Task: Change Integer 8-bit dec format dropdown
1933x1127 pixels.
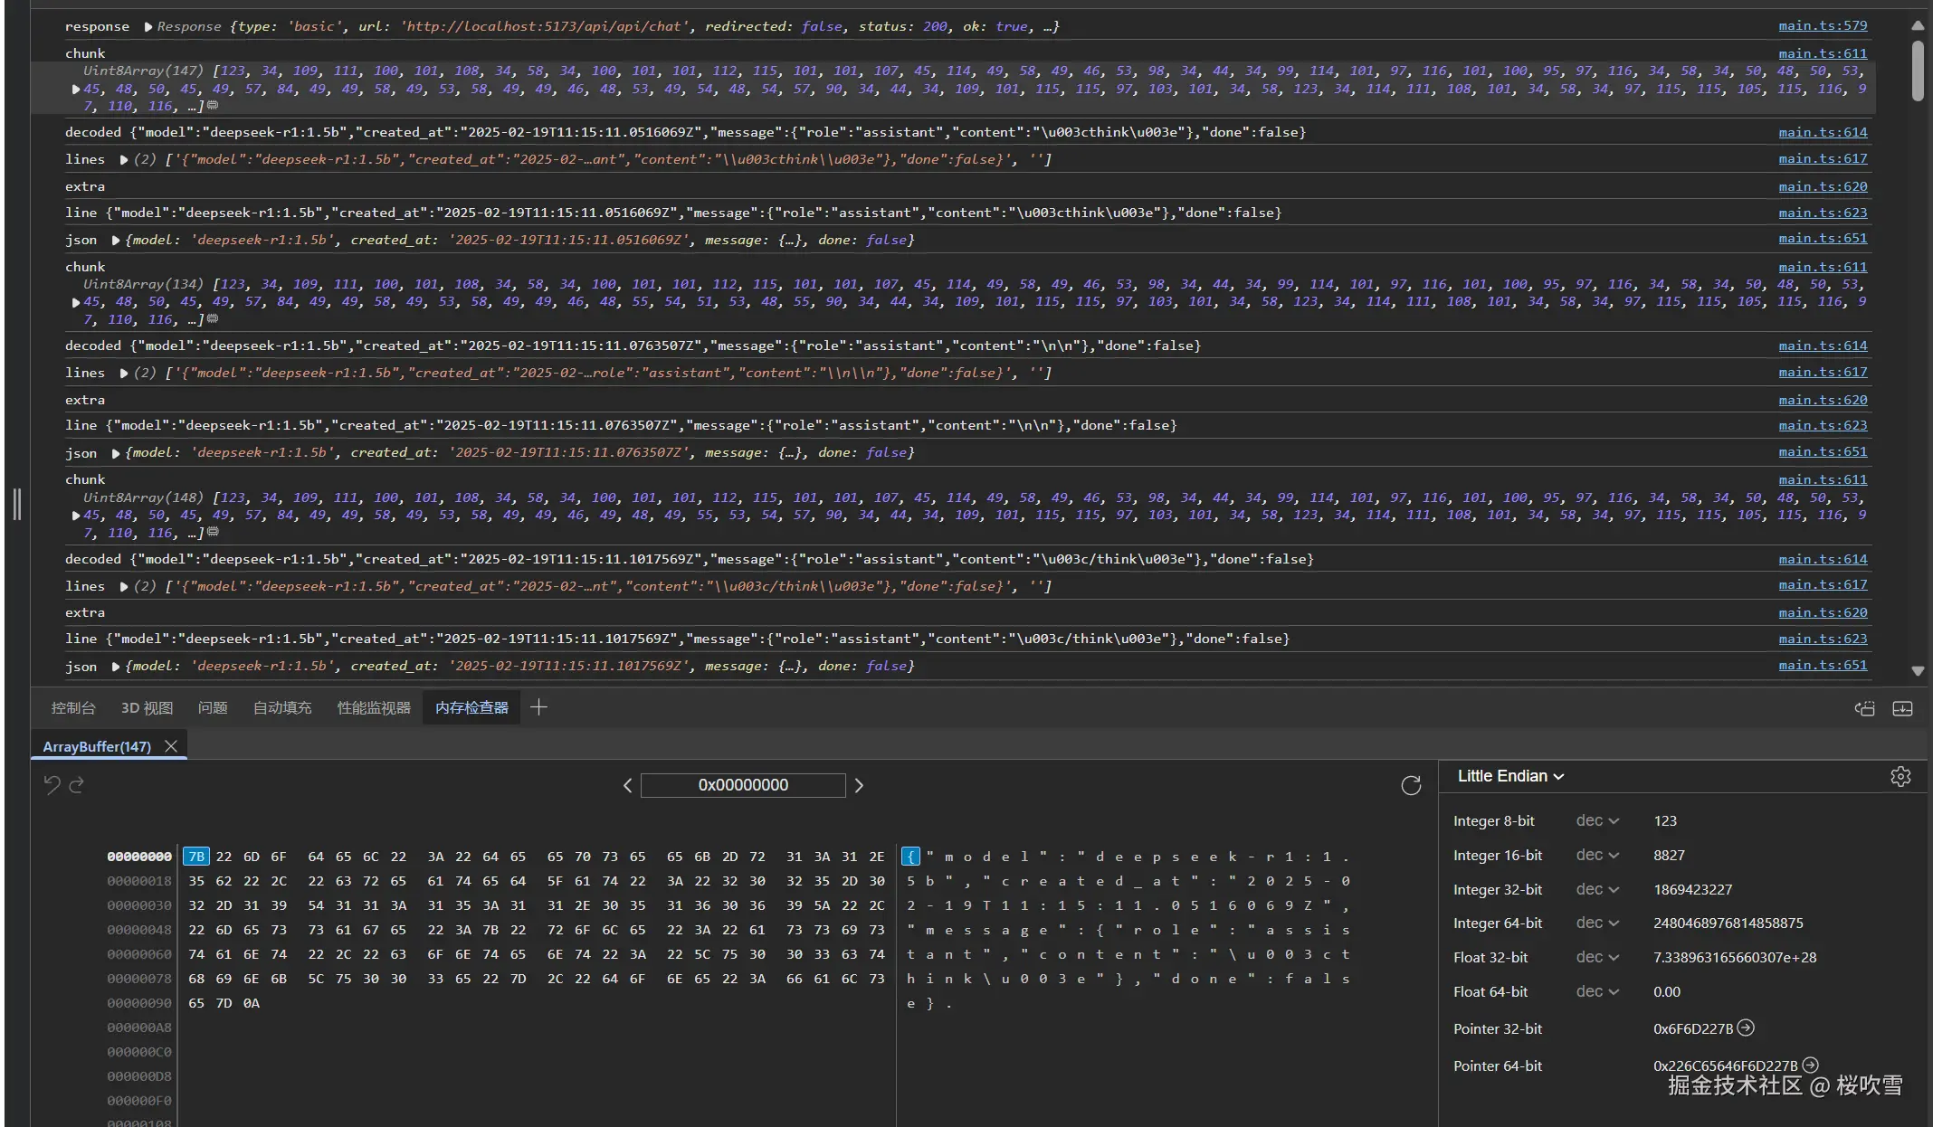Action: pos(1596,820)
